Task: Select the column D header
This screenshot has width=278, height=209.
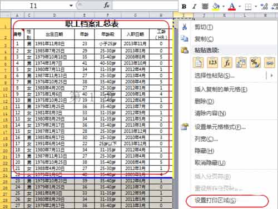Action: tap(54, 16)
